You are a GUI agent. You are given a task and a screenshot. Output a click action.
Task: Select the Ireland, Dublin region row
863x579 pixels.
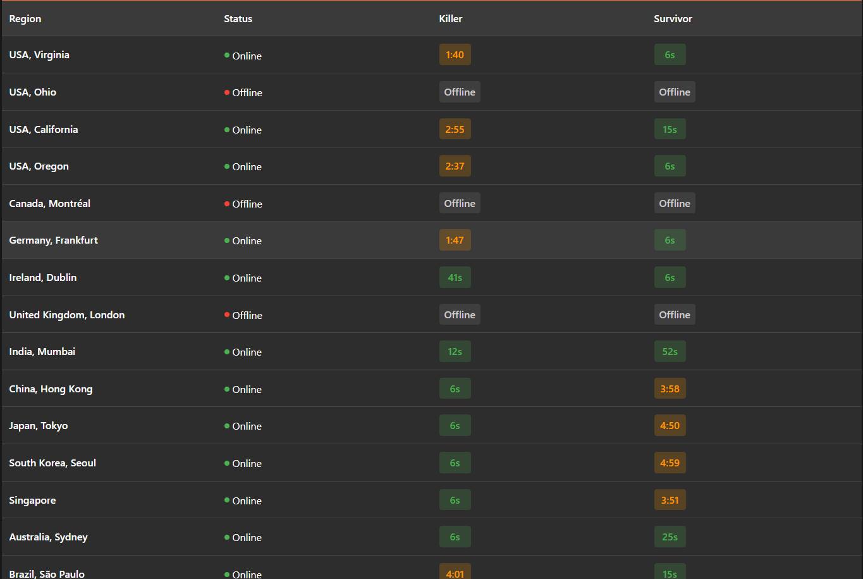point(432,277)
